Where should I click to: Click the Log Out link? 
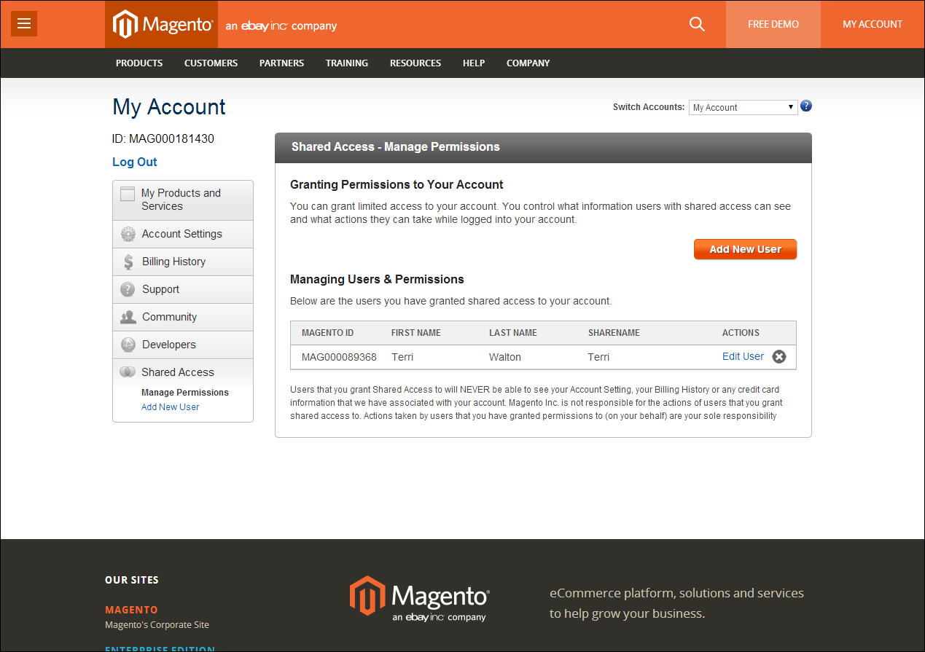click(135, 162)
